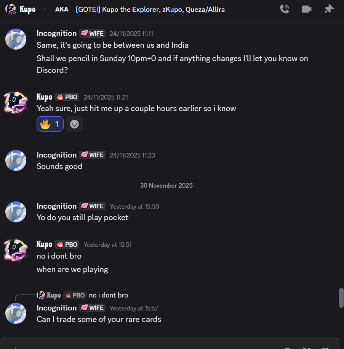Click the small Kupo avatar in the reply preview
Image resolution: width=344 pixels, height=349 pixels.
(41, 295)
